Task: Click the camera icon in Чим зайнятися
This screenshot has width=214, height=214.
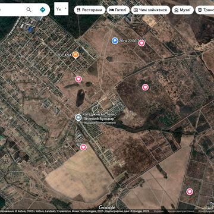Action: pos(136,10)
